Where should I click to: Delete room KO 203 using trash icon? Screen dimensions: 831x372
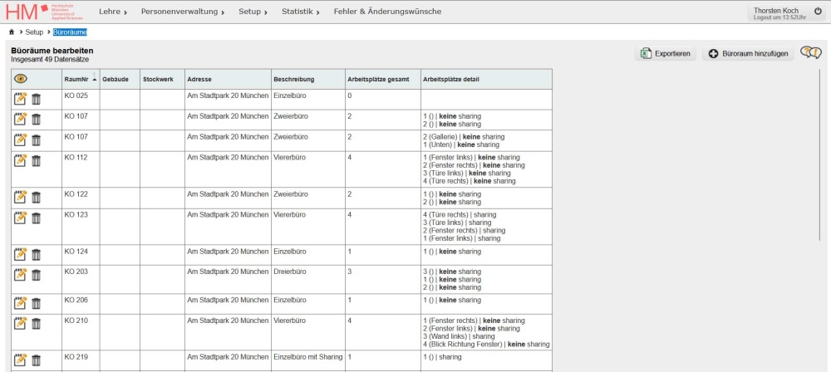click(x=36, y=274)
